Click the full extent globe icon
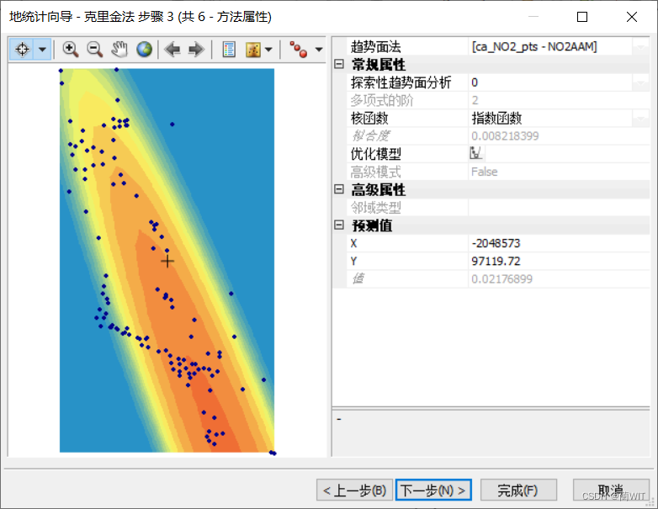The width and height of the screenshot is (658, 509). [x=145, y=50]
